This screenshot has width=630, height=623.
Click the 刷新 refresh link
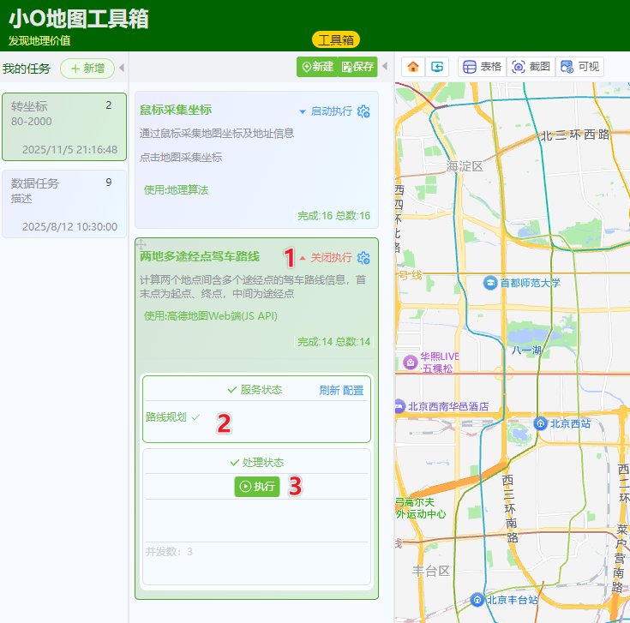[x=329, y=391]
